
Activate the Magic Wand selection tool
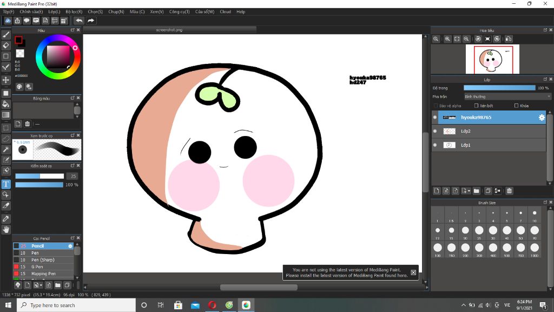(6, 149)
